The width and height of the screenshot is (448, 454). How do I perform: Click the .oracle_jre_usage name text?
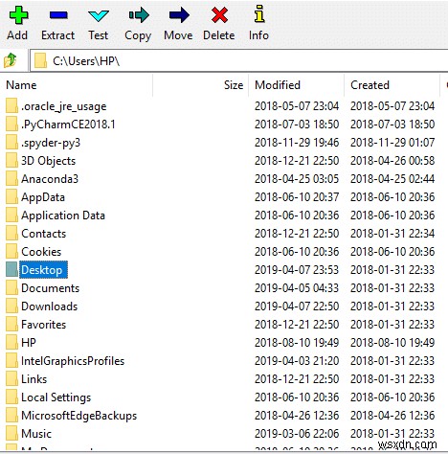pos(64,106)
